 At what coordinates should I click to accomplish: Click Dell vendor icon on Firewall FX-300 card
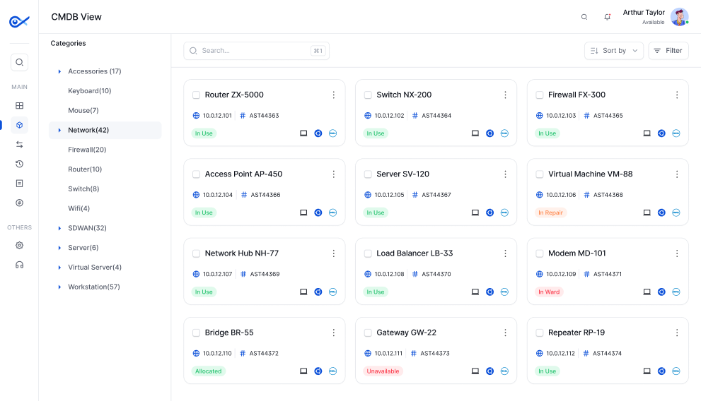pyautogui.click(x=676, y=133)
